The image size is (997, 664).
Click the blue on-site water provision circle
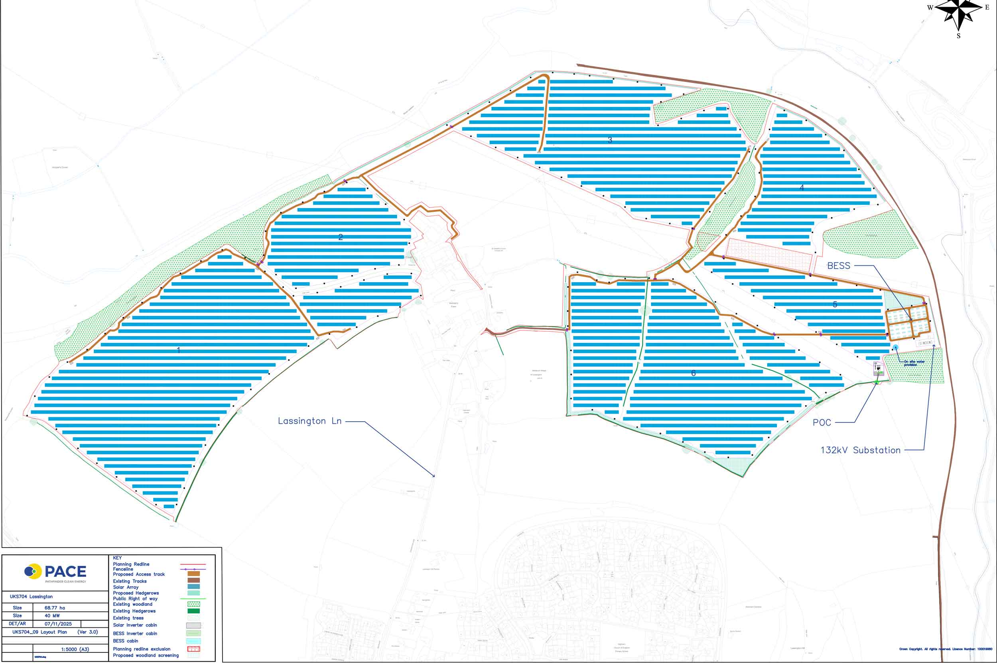(x=895, y=347)
